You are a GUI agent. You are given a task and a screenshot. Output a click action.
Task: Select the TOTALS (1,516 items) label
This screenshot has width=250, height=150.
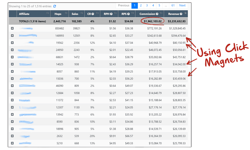tap(32, 21)
